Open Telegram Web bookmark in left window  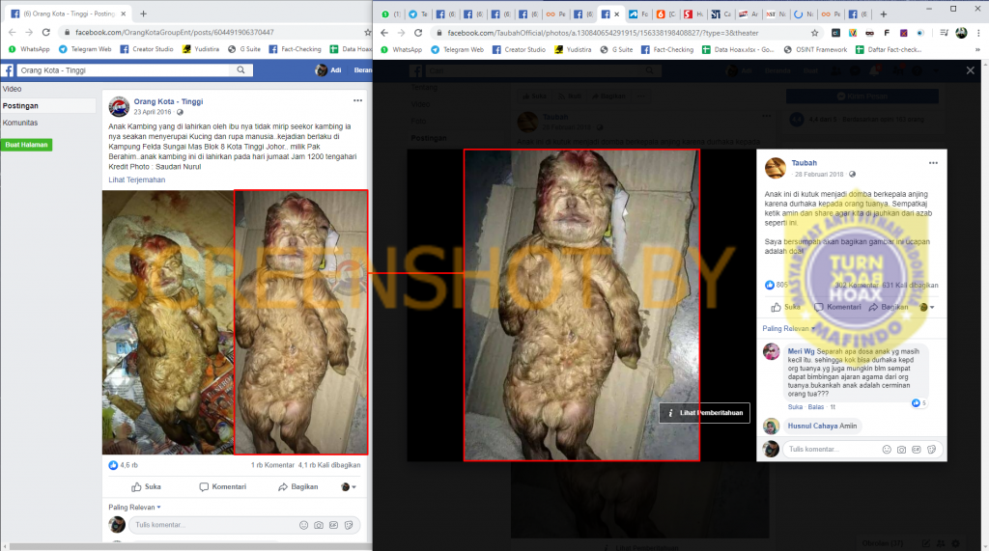tap(85, 49)
